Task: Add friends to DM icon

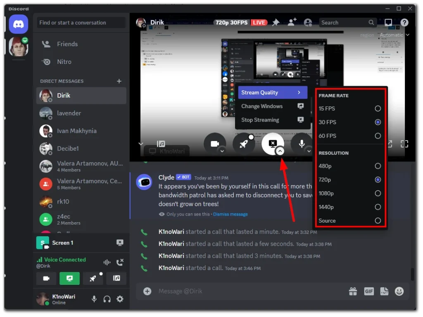Action: (x=292, y=22)
